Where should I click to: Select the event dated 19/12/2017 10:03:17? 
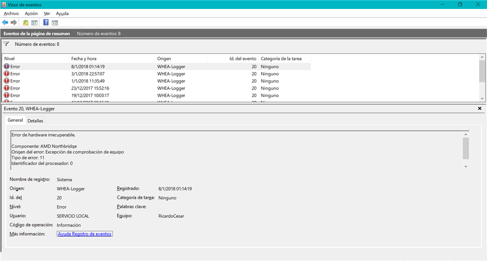pos(156,95)
